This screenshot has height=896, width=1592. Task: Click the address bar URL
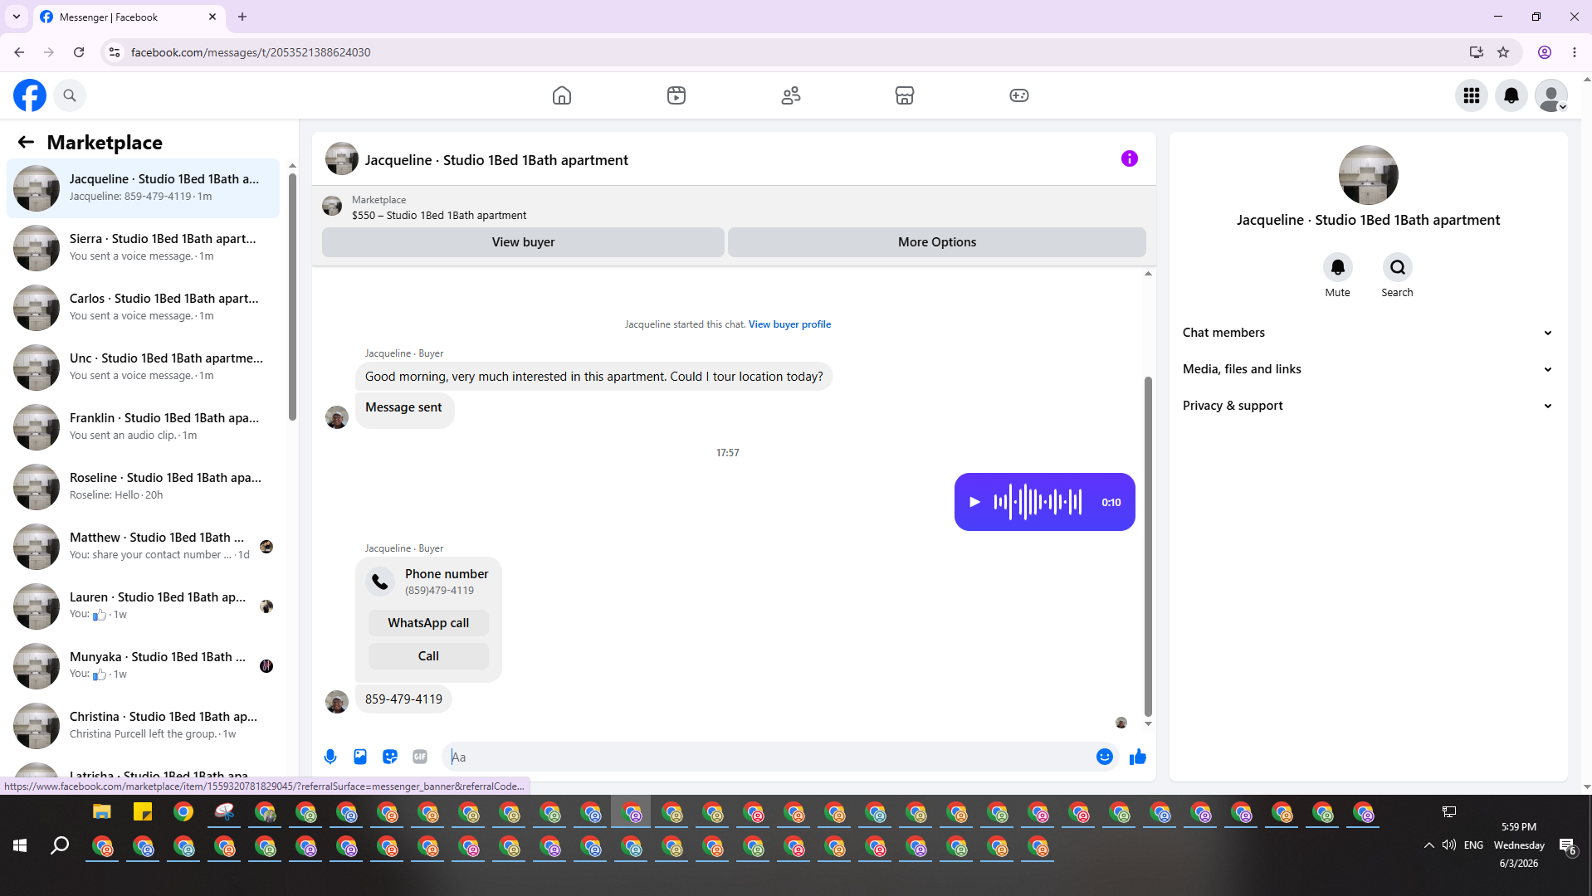point(251,52)
